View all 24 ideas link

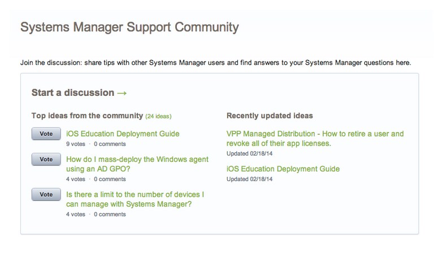point(158,116)
